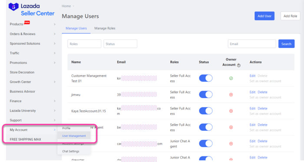The height and width of the screenshot is (162, 304).
Task: Open the My Account menu
Action: [33, 130]
